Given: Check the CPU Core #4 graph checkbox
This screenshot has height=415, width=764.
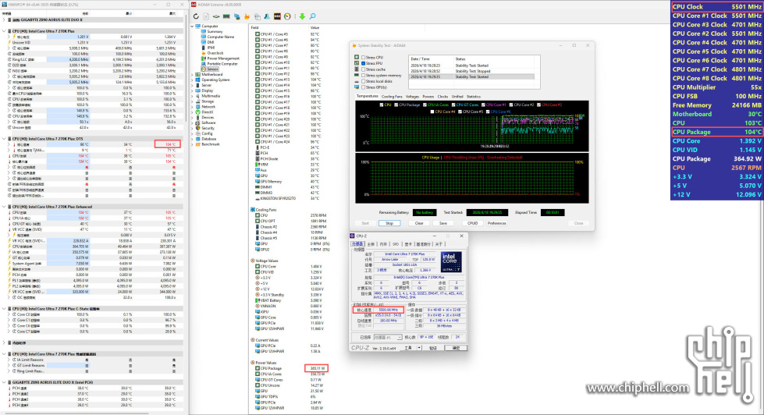Looking at the screenshot, I should point(432,112).
